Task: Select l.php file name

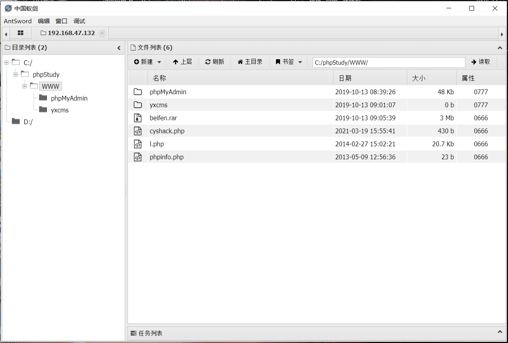Action: (157, 144)
